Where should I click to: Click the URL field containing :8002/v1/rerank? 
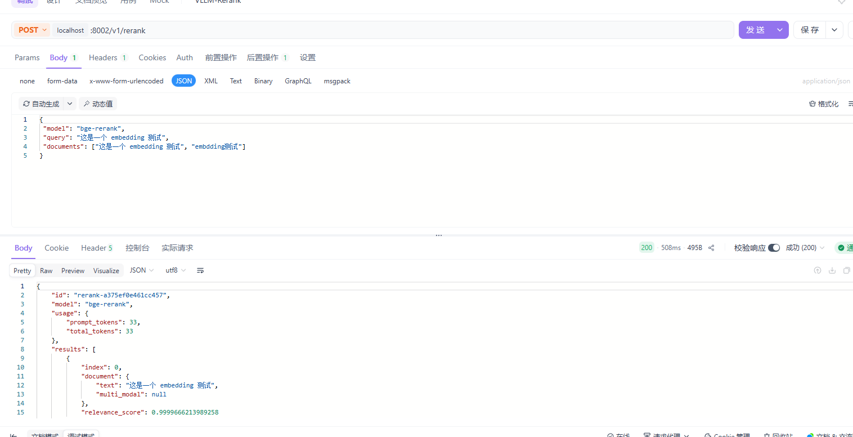click(x=394, y=30)
